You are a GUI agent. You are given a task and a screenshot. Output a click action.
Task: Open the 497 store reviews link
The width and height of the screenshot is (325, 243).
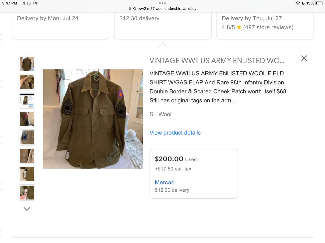268,27
